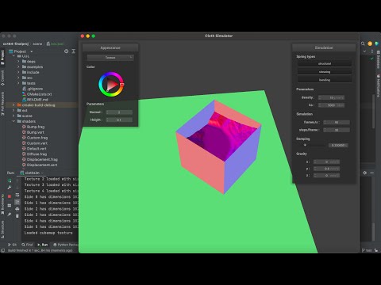Click the pin tab icon in Run panel
Screen dimensions: 381x285
(x=10, y=215)
